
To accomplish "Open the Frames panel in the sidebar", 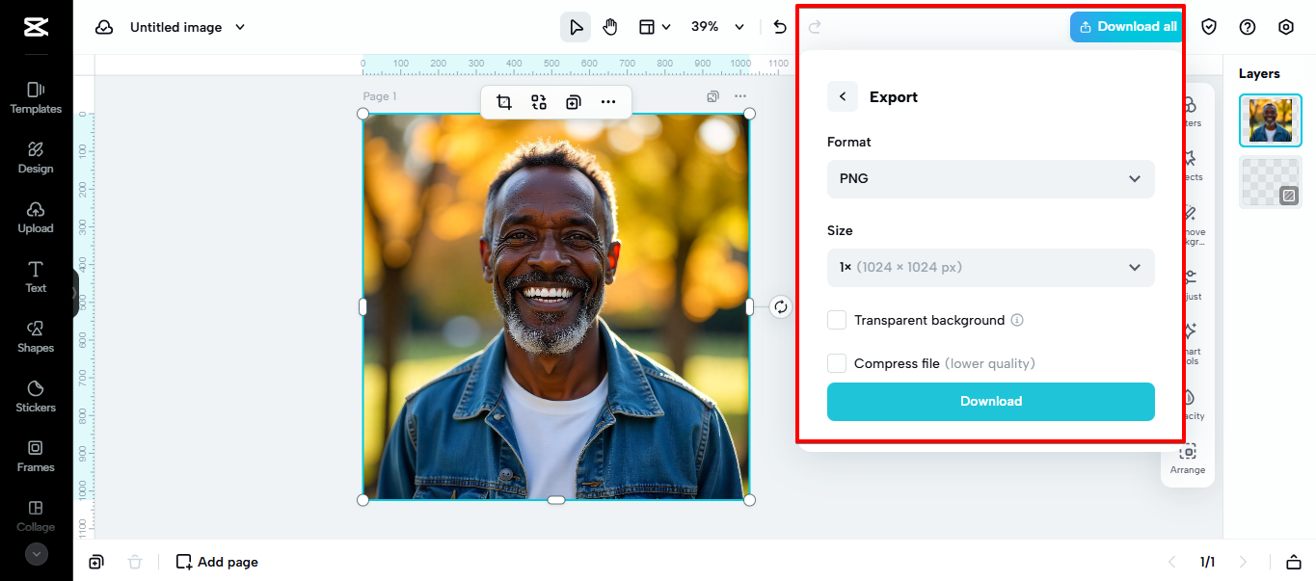I will tap(36, 457).
